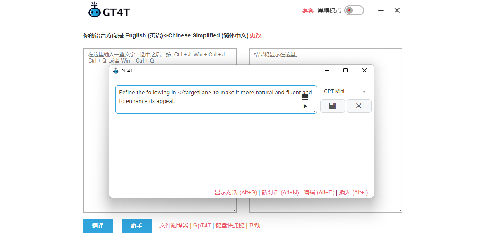Open the GPT Mini model dropdown
The width and height of the screenshot is (486, 243).
tap(345, 91)
